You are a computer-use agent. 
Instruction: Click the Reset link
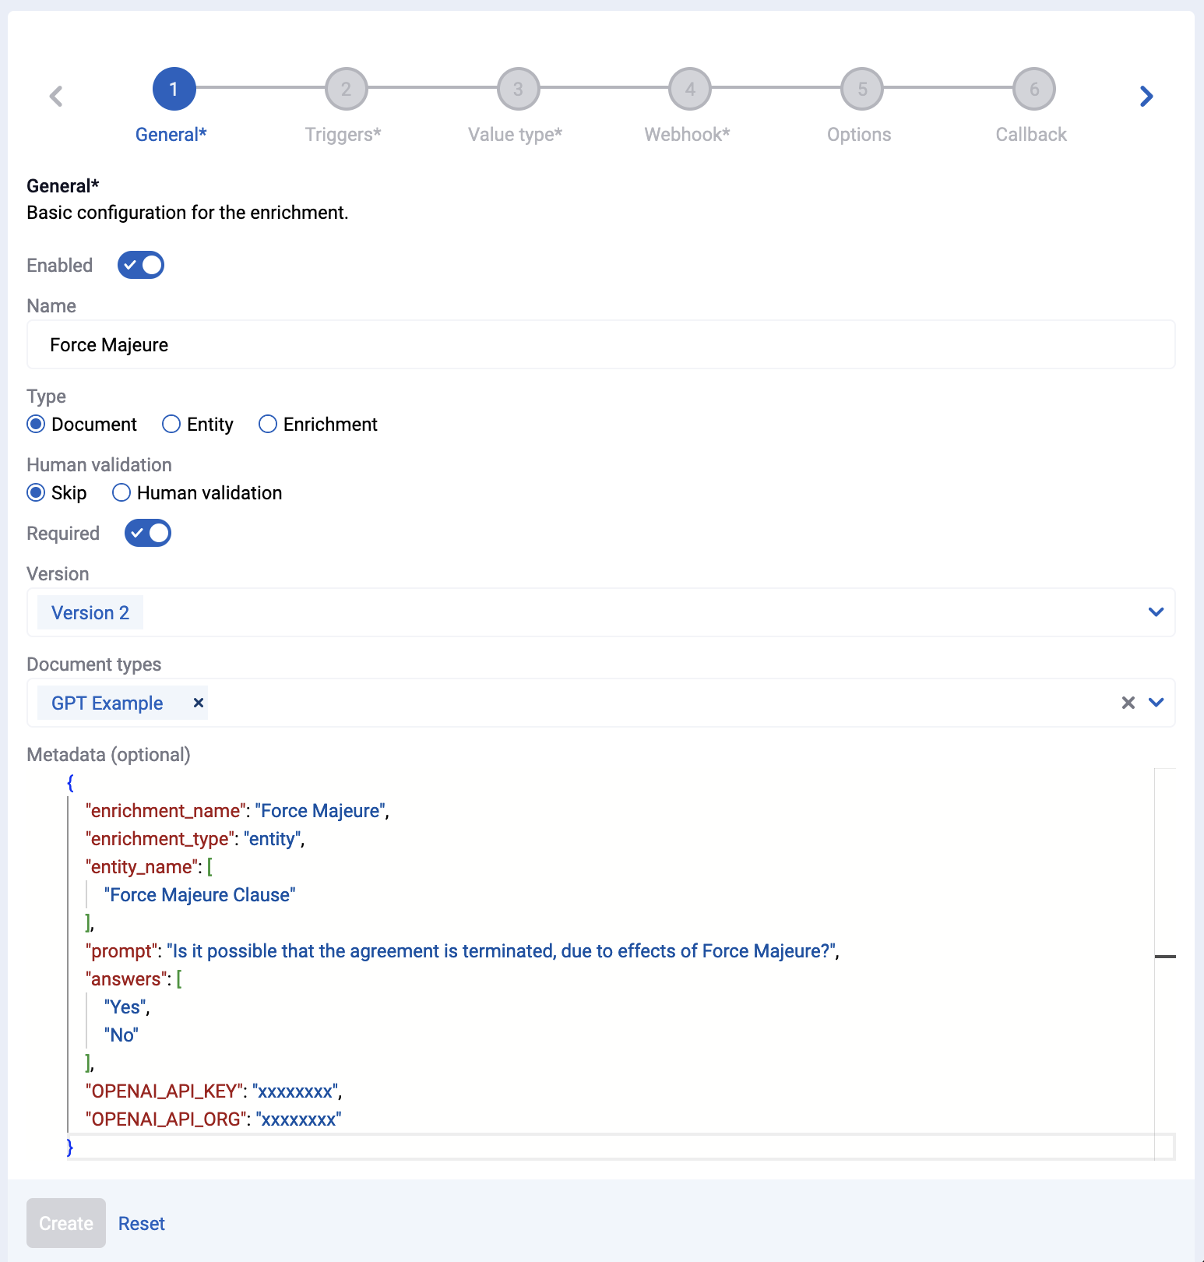click(142, 1224)
